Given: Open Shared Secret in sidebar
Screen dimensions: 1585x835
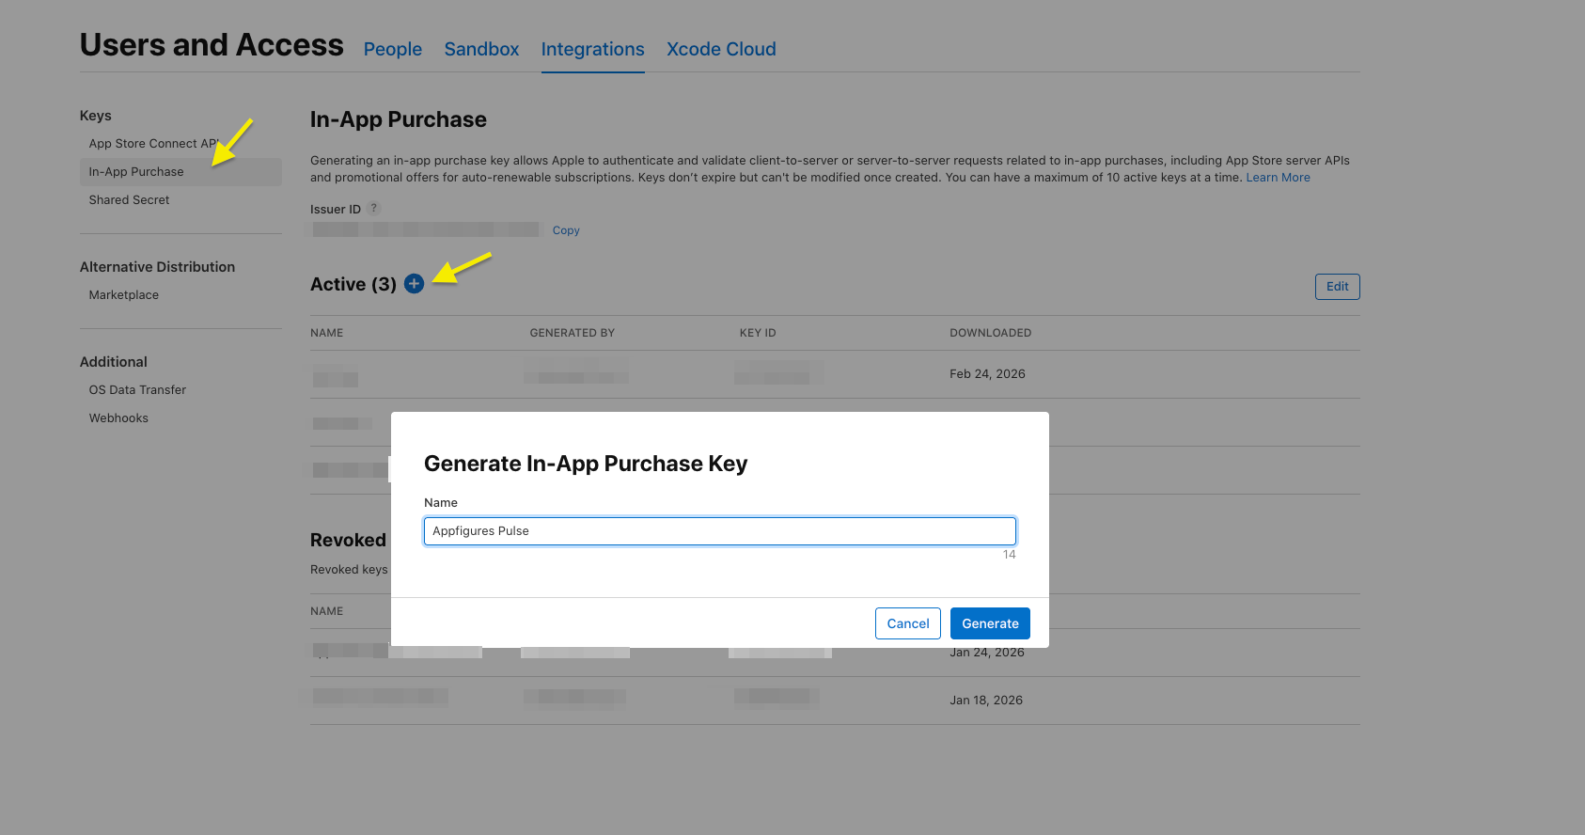Looking at the screenshot, I should tap(130, 200).
